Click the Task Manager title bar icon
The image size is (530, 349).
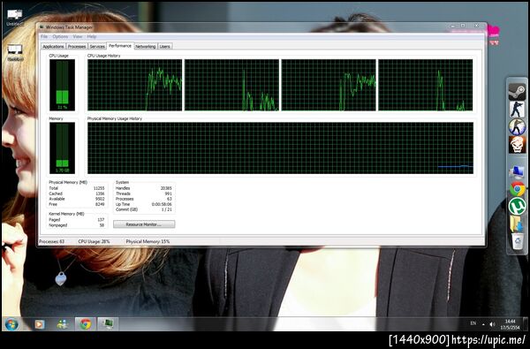(42, 27)
